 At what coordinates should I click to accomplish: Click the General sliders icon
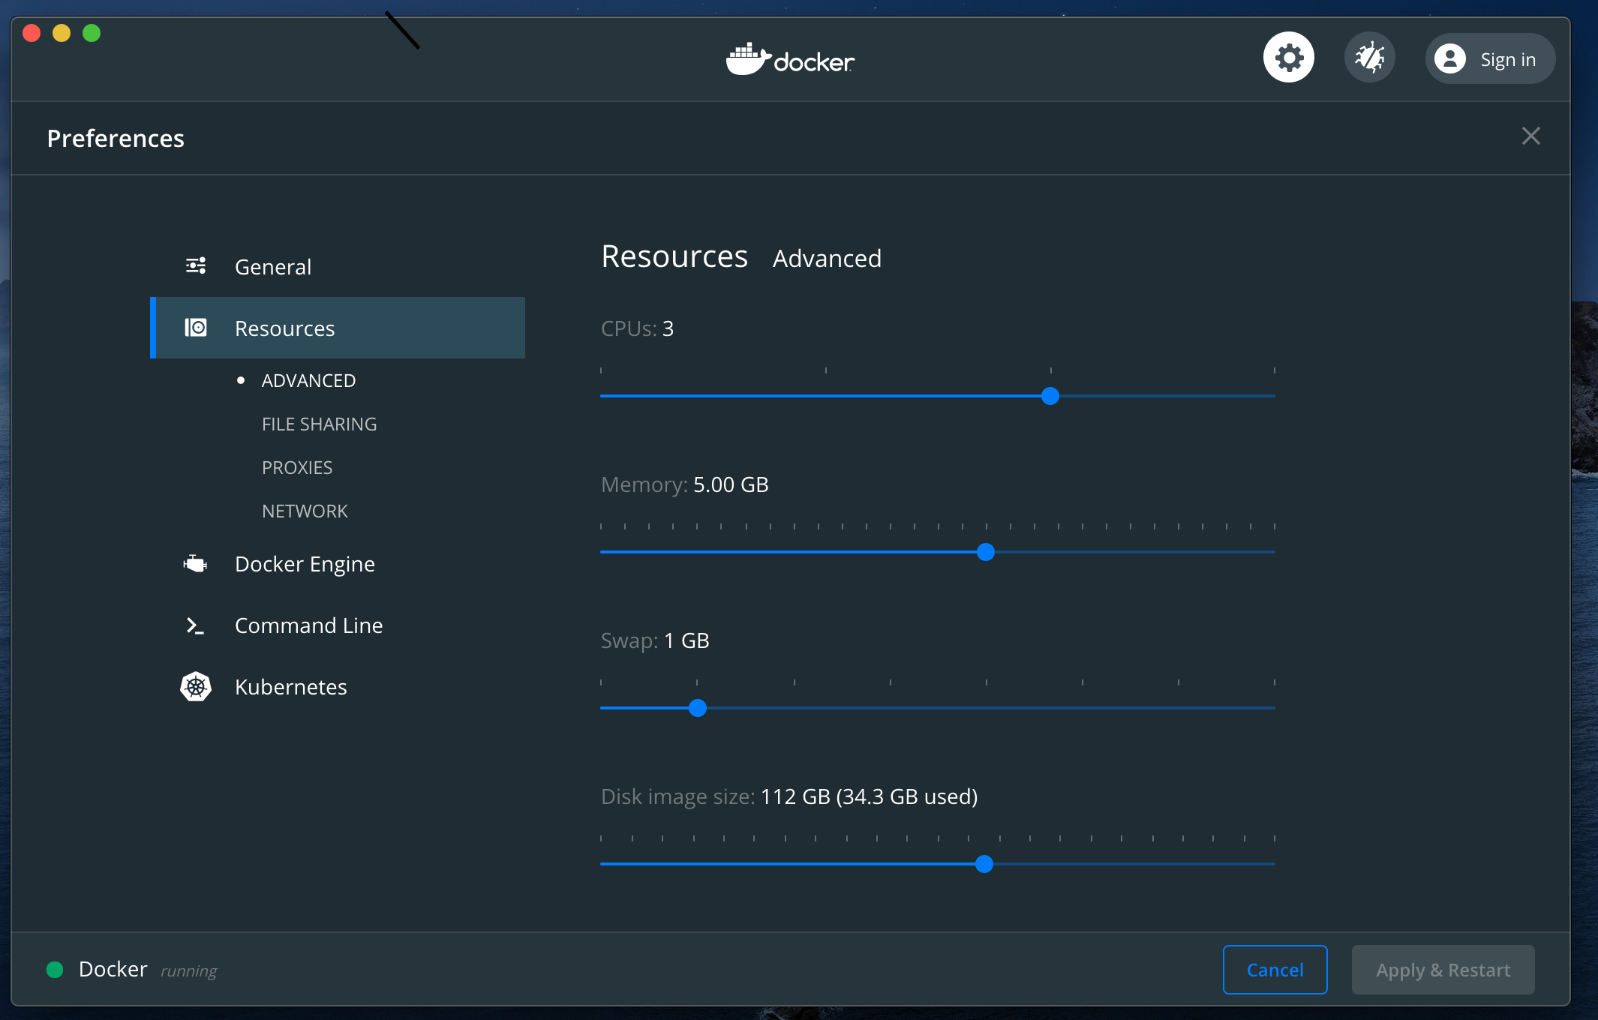pyautogui.click(x=196, y=265)
